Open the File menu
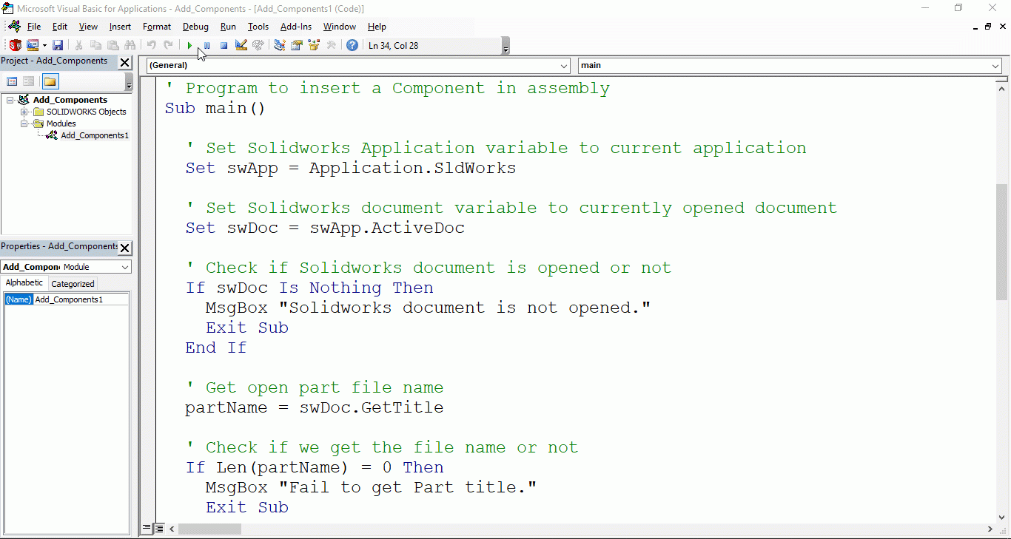 [x=34, y=27]
